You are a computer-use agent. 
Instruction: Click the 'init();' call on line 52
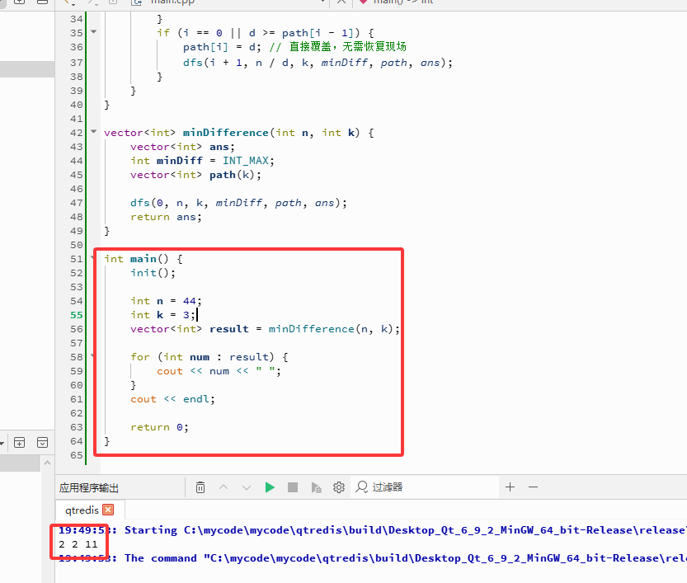[153, 273]
